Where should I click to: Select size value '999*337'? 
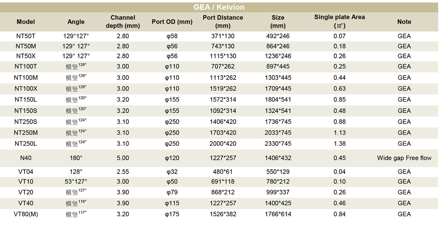[278, 192]
